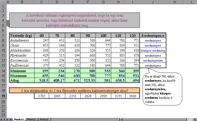Select the 'Úszás' cell
This screenshot has width=197, height=121.
(x=22, y=45)
